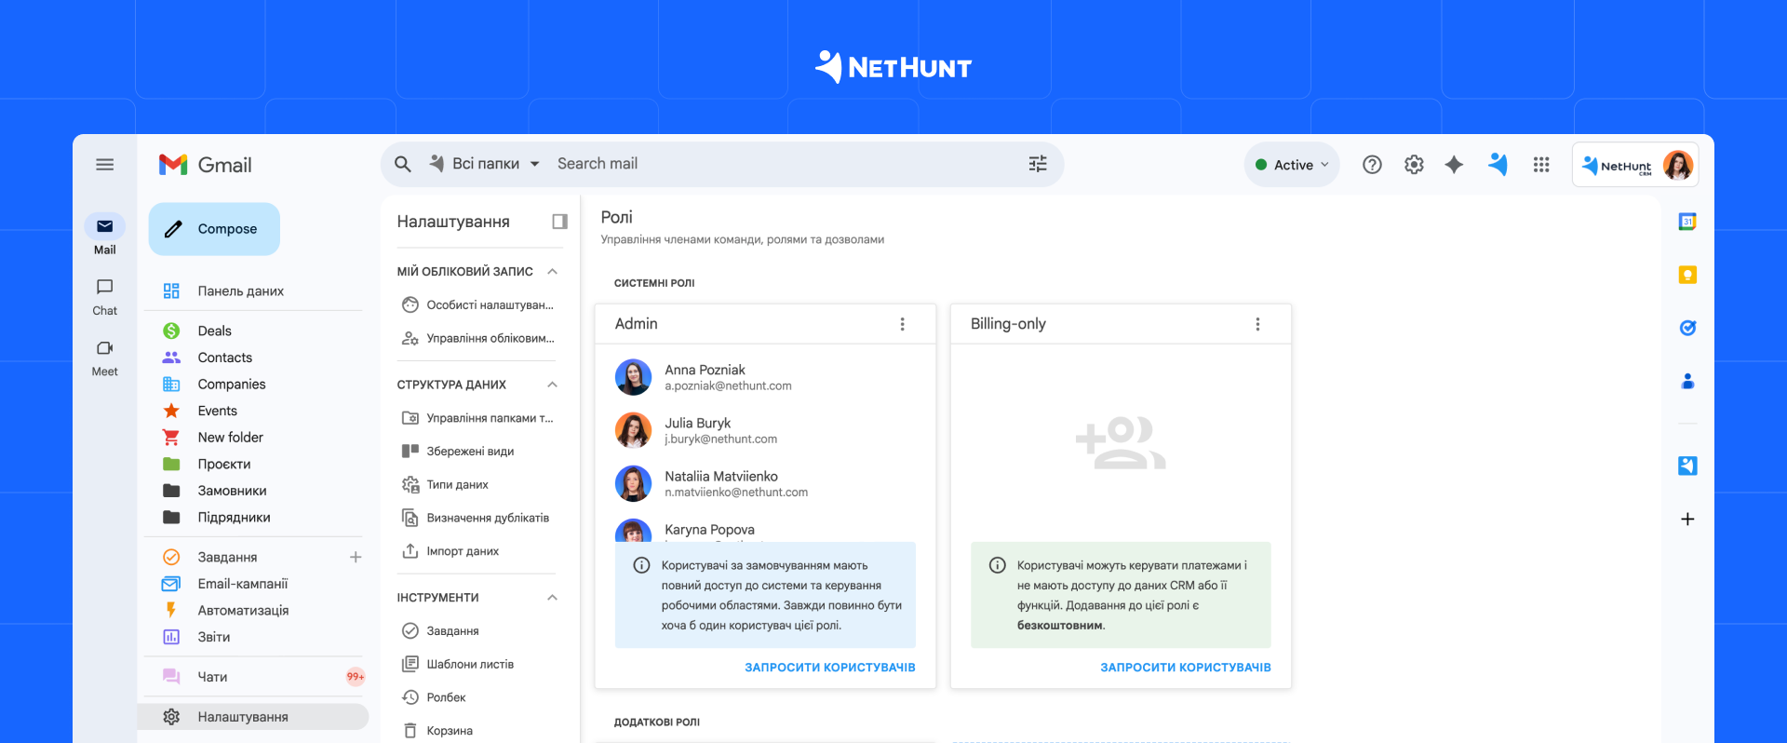Open the Всі папки folder dropdown
Image resolution: width=1787 pixels, height=743 pixels.
click(484, 164)
